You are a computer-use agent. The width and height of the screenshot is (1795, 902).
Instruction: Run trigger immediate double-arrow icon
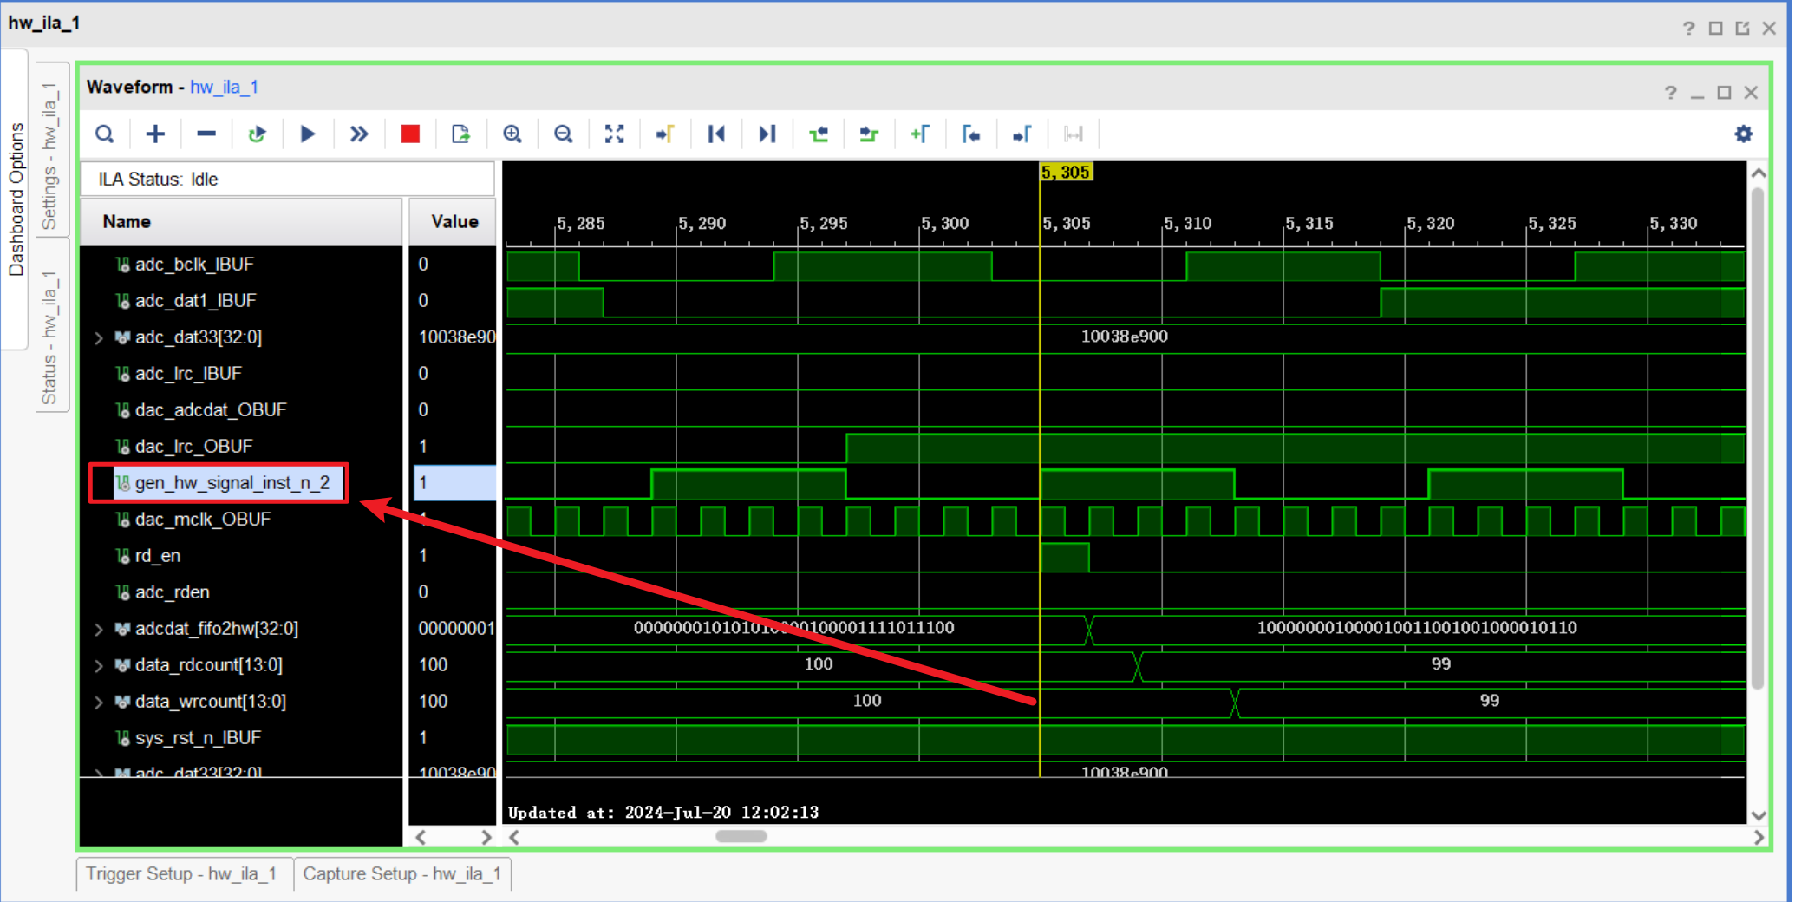pyautogui.click(x=359, y=134)
